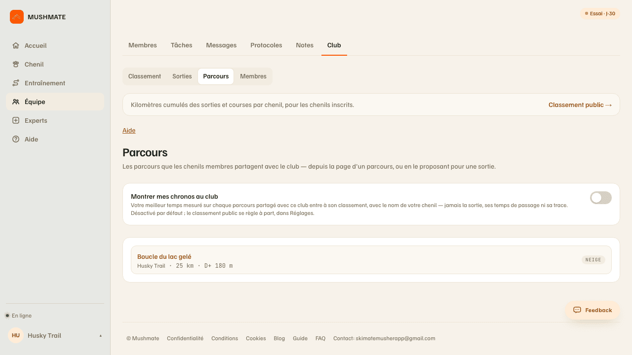Click the HU avatar circle
This screenshot has height=355, width=632.
click(x=16, y=335)
